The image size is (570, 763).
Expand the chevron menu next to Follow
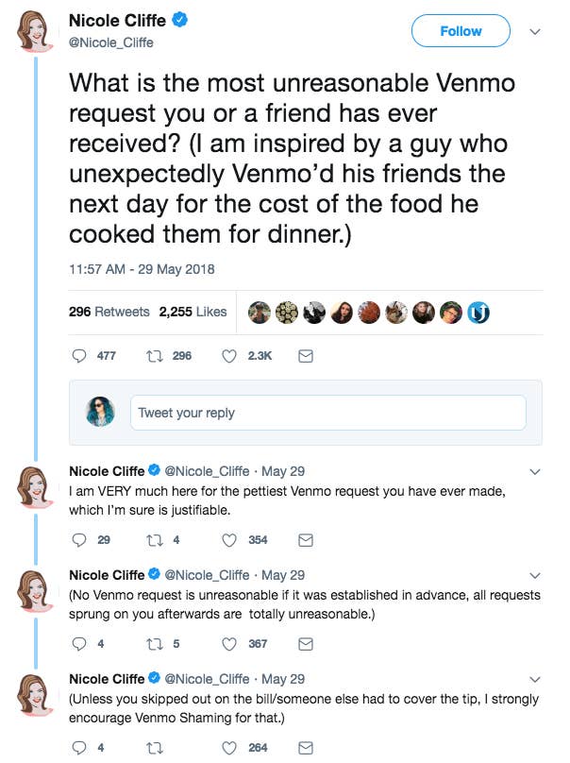point(535,31)
